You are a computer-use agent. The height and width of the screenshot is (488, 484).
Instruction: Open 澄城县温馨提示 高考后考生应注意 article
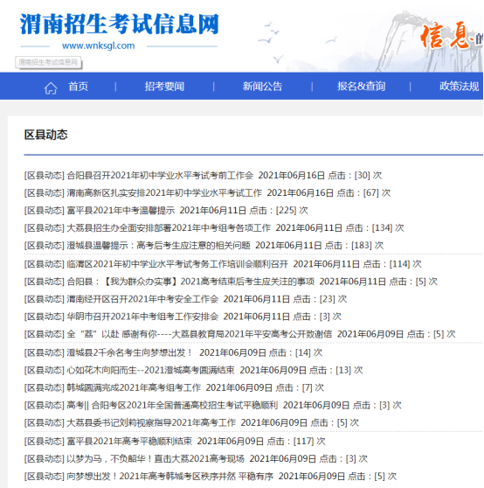coord(158,246)
